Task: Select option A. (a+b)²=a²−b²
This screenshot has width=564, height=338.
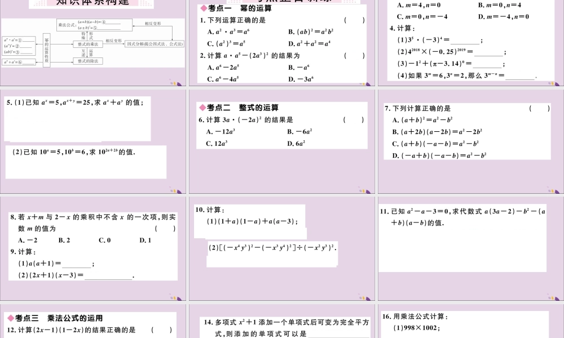Action: point(422,120)
